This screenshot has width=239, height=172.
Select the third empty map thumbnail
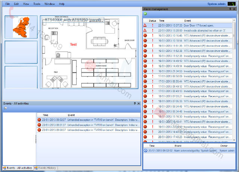(21, 77)
